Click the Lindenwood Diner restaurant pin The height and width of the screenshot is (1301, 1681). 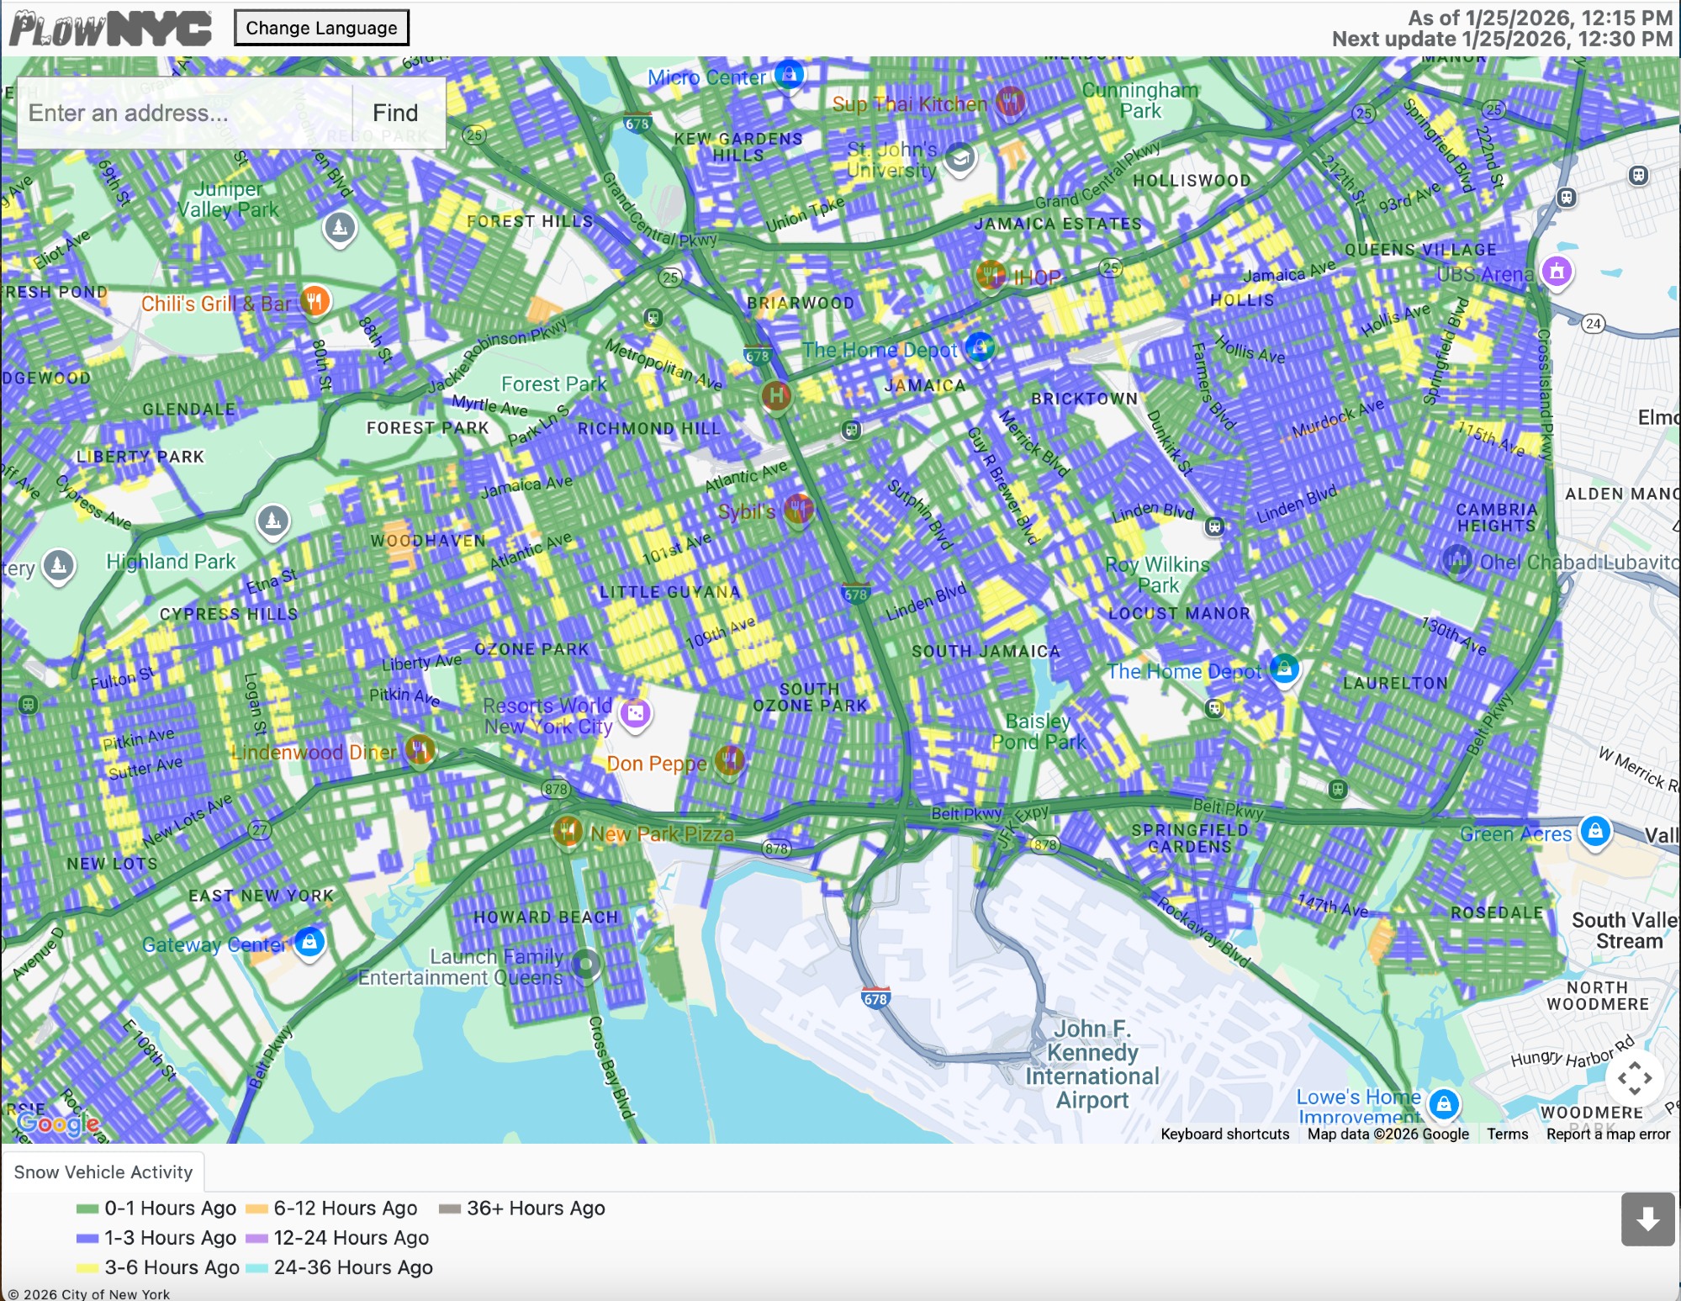click(420, 748)
